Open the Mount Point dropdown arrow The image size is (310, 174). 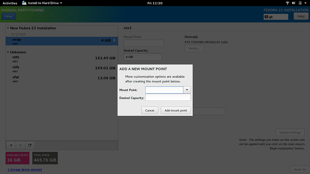187,90
